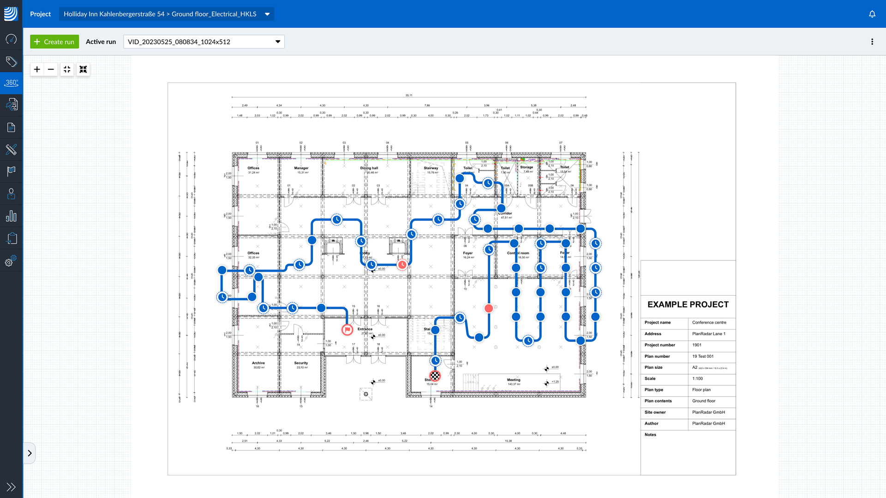Open the plans ruler-and-pencil sidebar icon

[x=11, y=149]
